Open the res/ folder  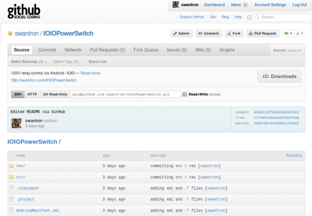tap(21, 166)
